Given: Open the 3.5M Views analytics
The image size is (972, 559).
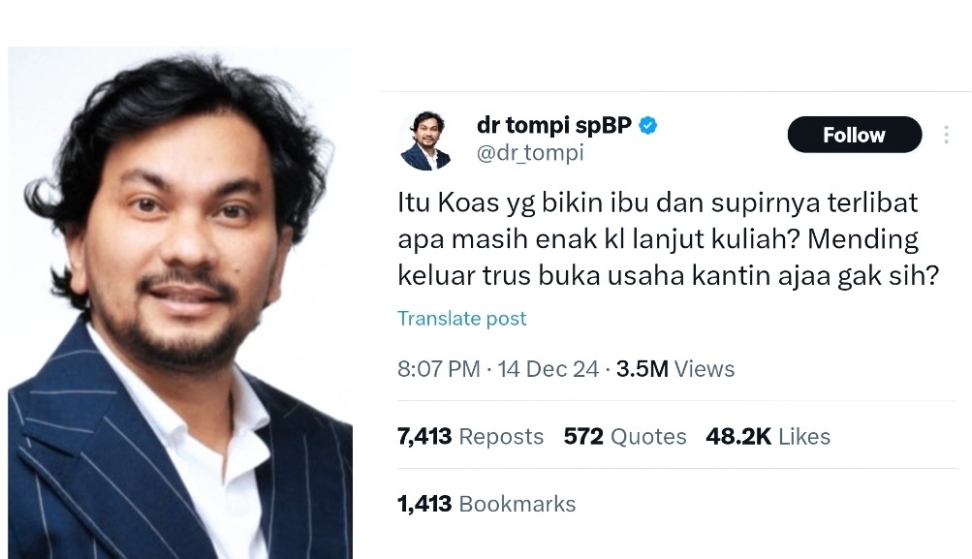Looking at the screenshot, I should click(x=675, y=369).
